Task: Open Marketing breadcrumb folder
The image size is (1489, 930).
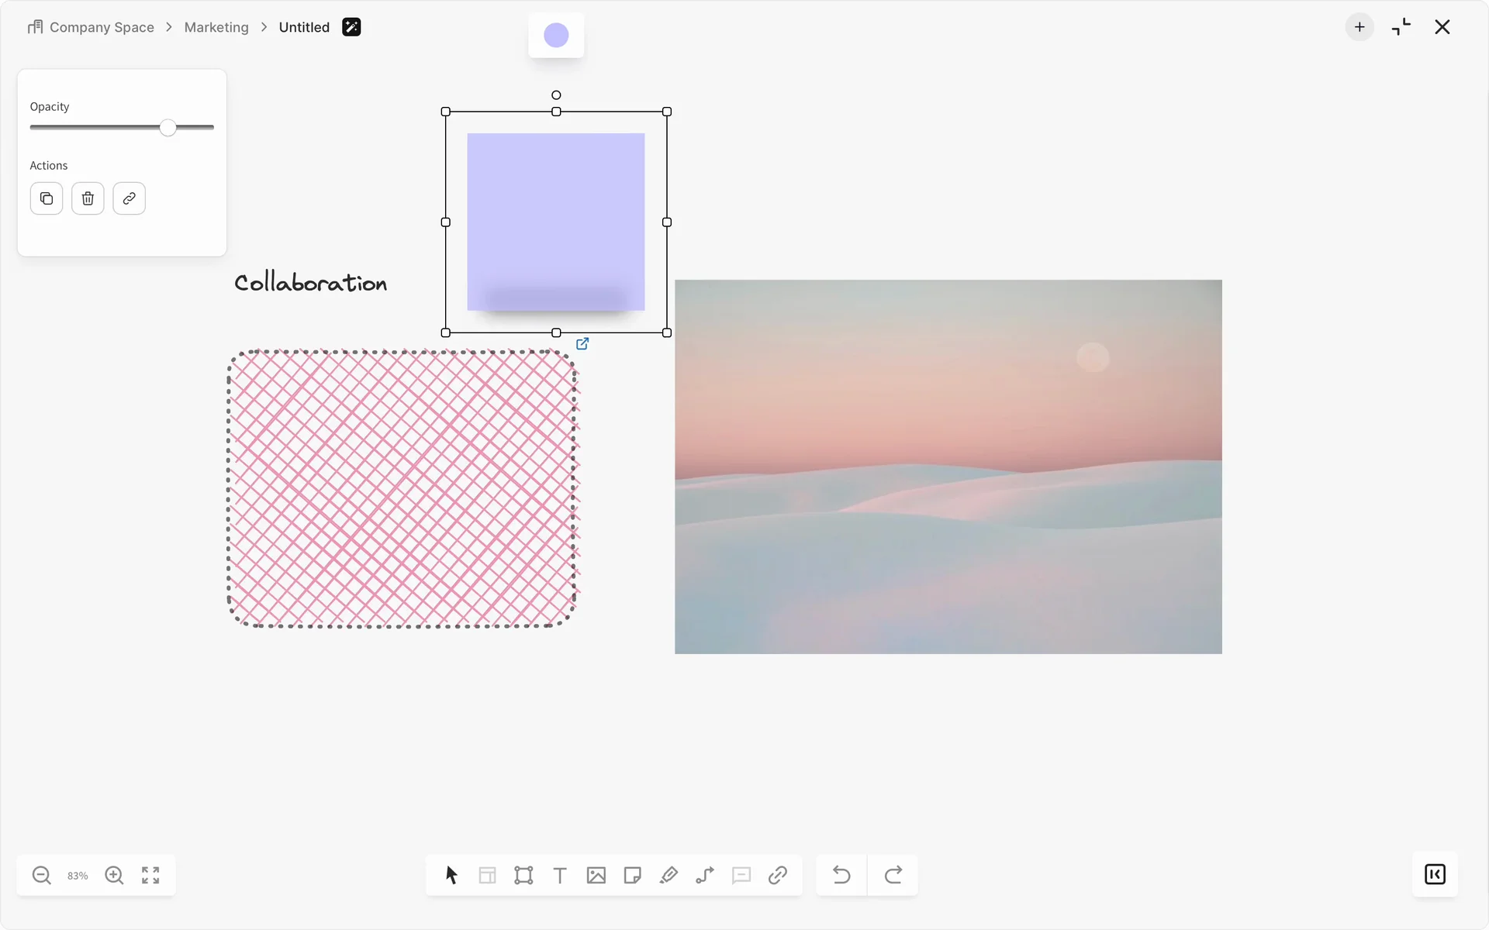Action: (x=216, y=27)
